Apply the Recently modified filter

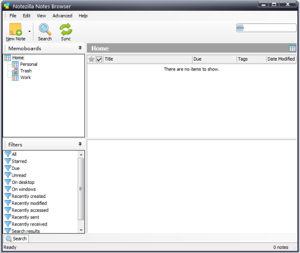pyautogui.click(x=29, y=203)
